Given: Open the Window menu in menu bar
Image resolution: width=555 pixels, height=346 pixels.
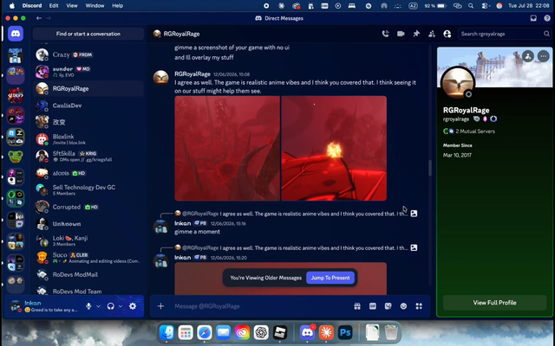Looking at the screenshot, I should coord(95,6).
